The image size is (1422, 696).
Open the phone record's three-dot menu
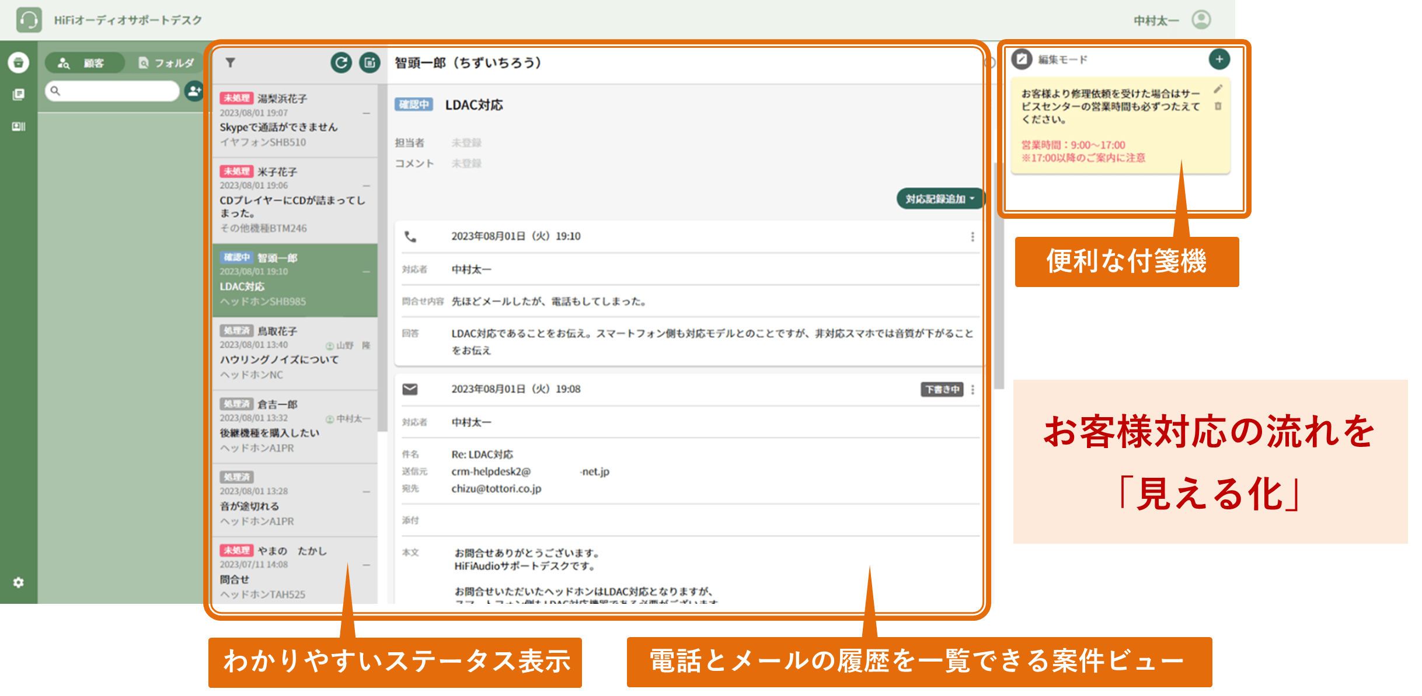(x=972, y=236)
